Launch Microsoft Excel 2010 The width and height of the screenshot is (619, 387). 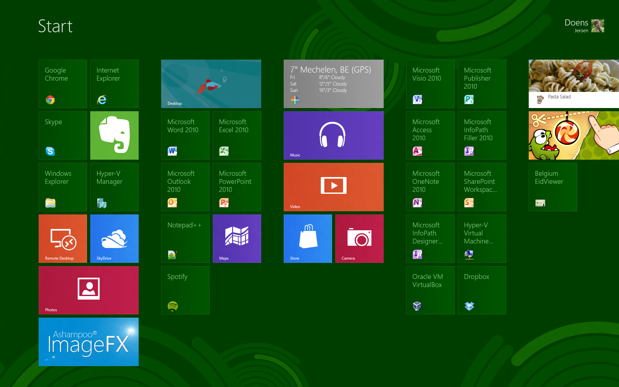[237, 135]
